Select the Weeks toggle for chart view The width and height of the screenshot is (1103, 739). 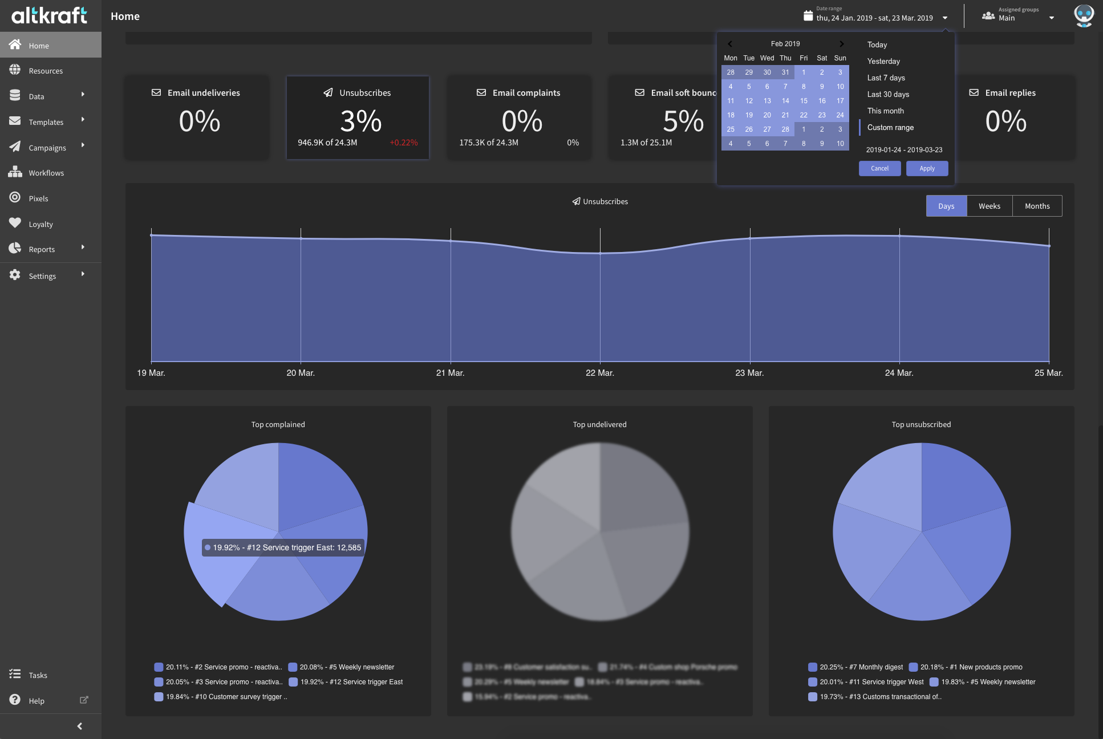tap(989, 205)
